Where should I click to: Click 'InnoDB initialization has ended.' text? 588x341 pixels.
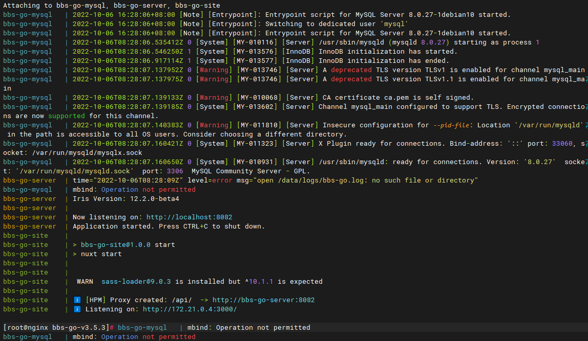[x=384, y=61]
